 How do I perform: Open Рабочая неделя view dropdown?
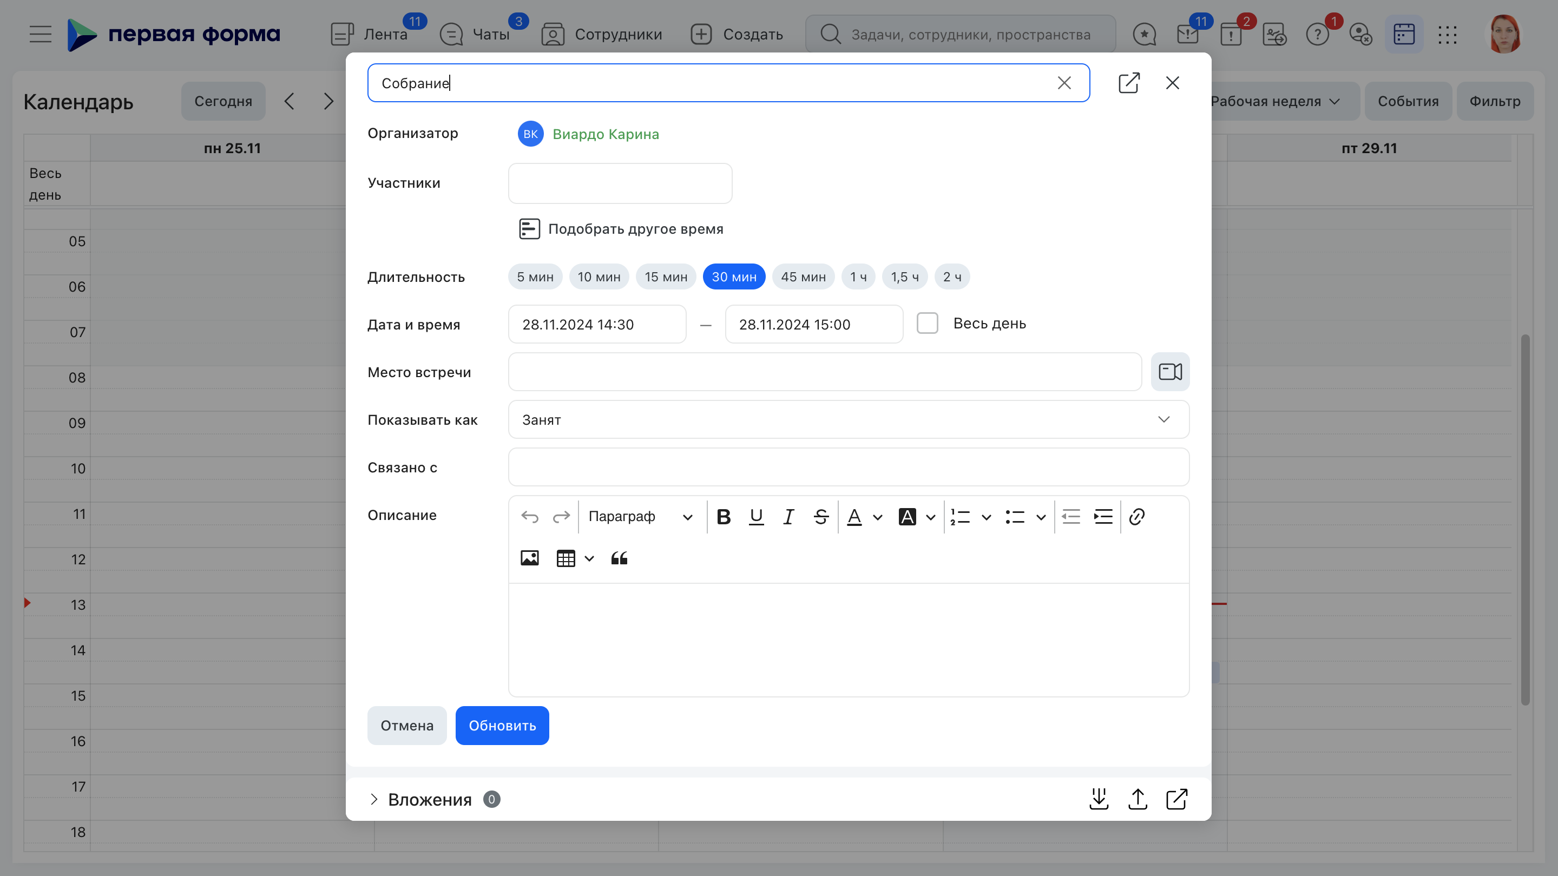point(1275,101)
